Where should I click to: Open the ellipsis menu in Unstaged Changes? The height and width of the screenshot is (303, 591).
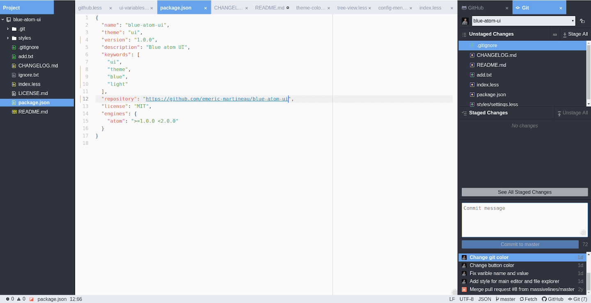coord(555,34)
